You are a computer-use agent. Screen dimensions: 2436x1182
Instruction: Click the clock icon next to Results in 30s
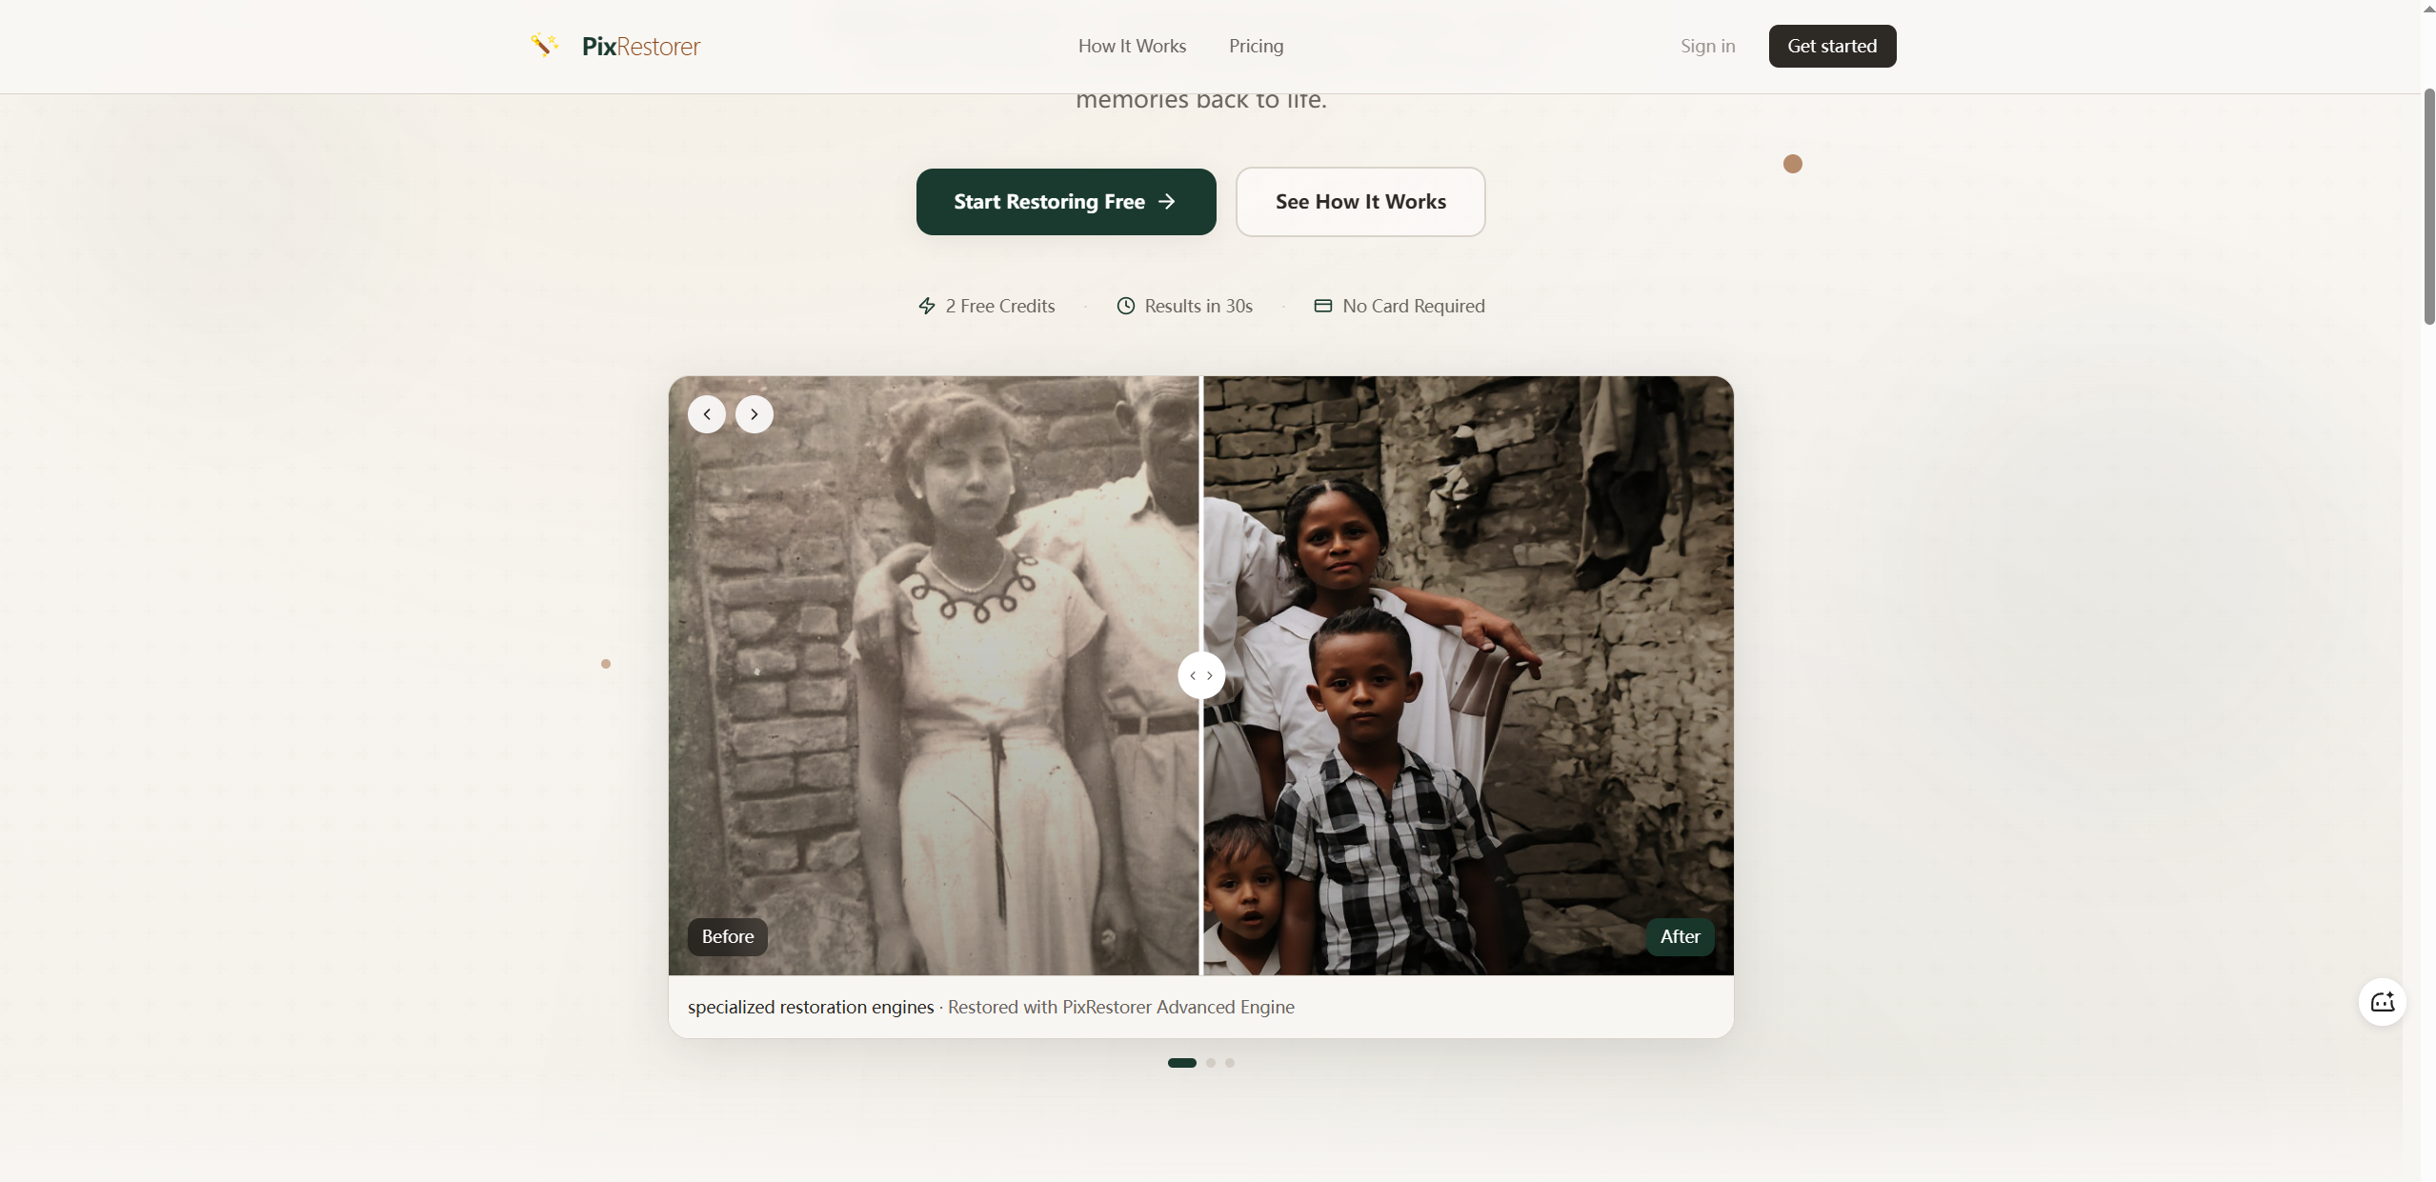click(1127, 306)
